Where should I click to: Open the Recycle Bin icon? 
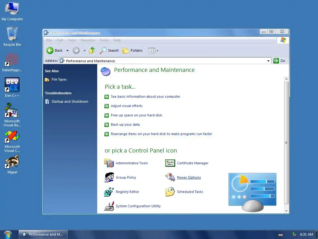(12, 37)
